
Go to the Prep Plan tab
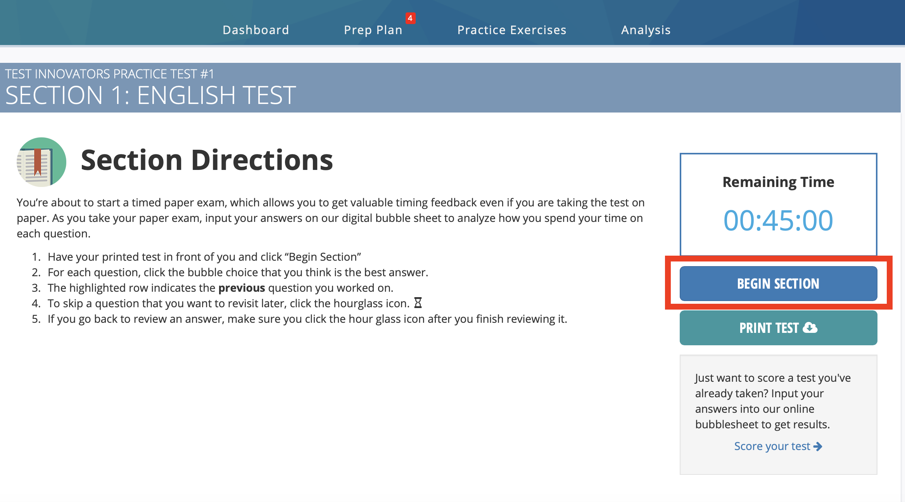coord(373,30)
